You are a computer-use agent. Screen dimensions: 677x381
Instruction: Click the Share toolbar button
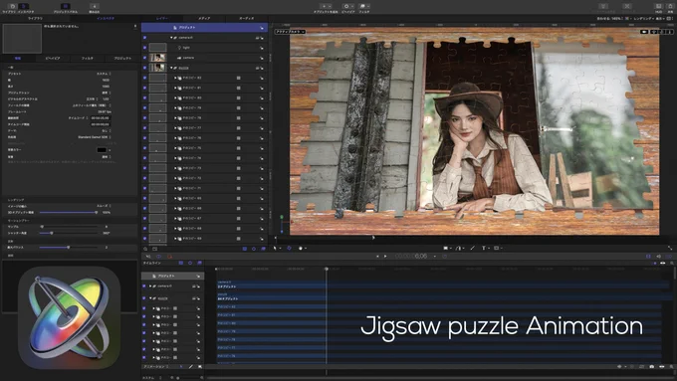670,7
